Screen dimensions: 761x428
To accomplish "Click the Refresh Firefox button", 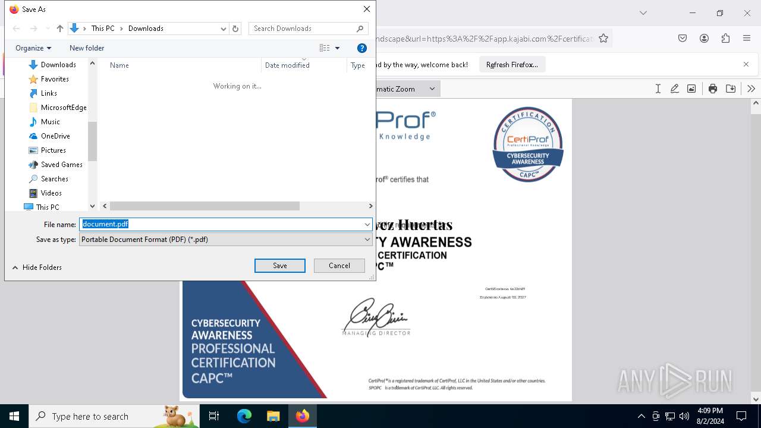I will click(512, 65).
